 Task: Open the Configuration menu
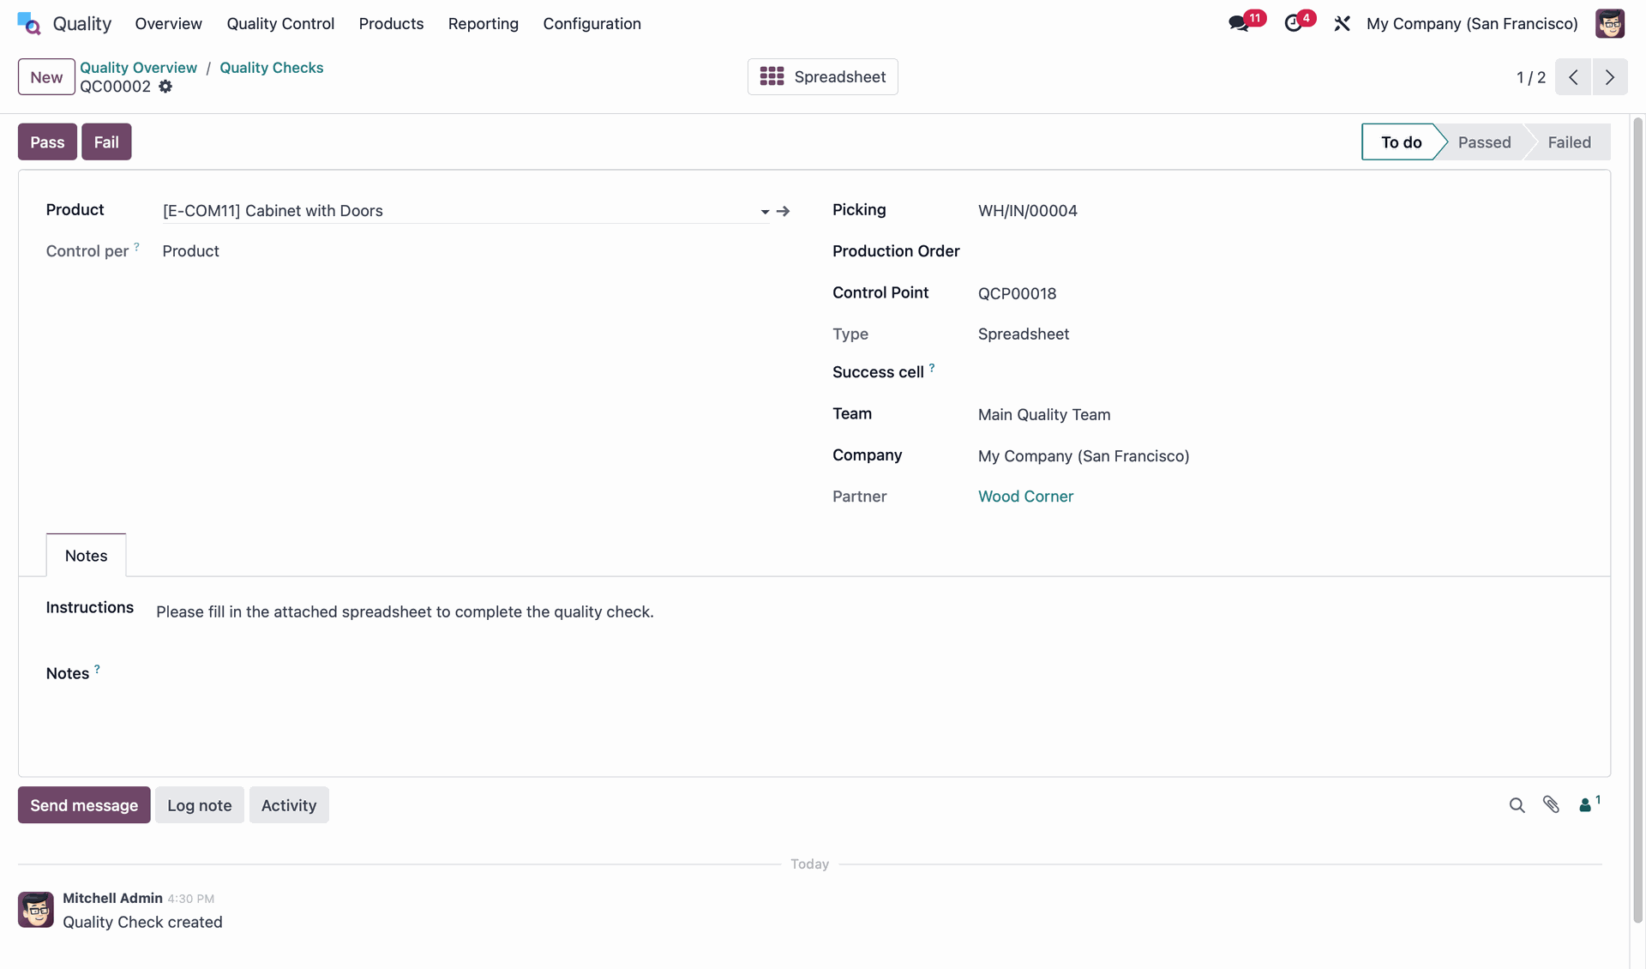tap(592, 23)
